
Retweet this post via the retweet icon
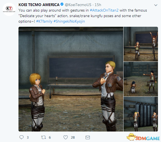coord(44,137)
